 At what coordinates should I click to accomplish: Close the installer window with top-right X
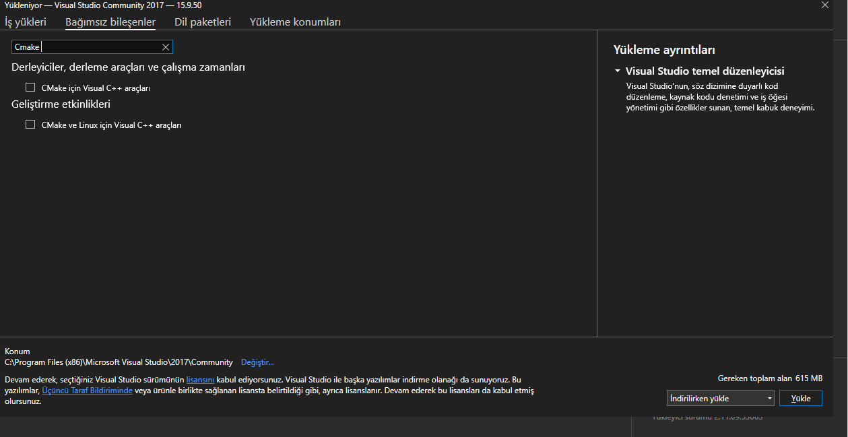coord(824,5)
